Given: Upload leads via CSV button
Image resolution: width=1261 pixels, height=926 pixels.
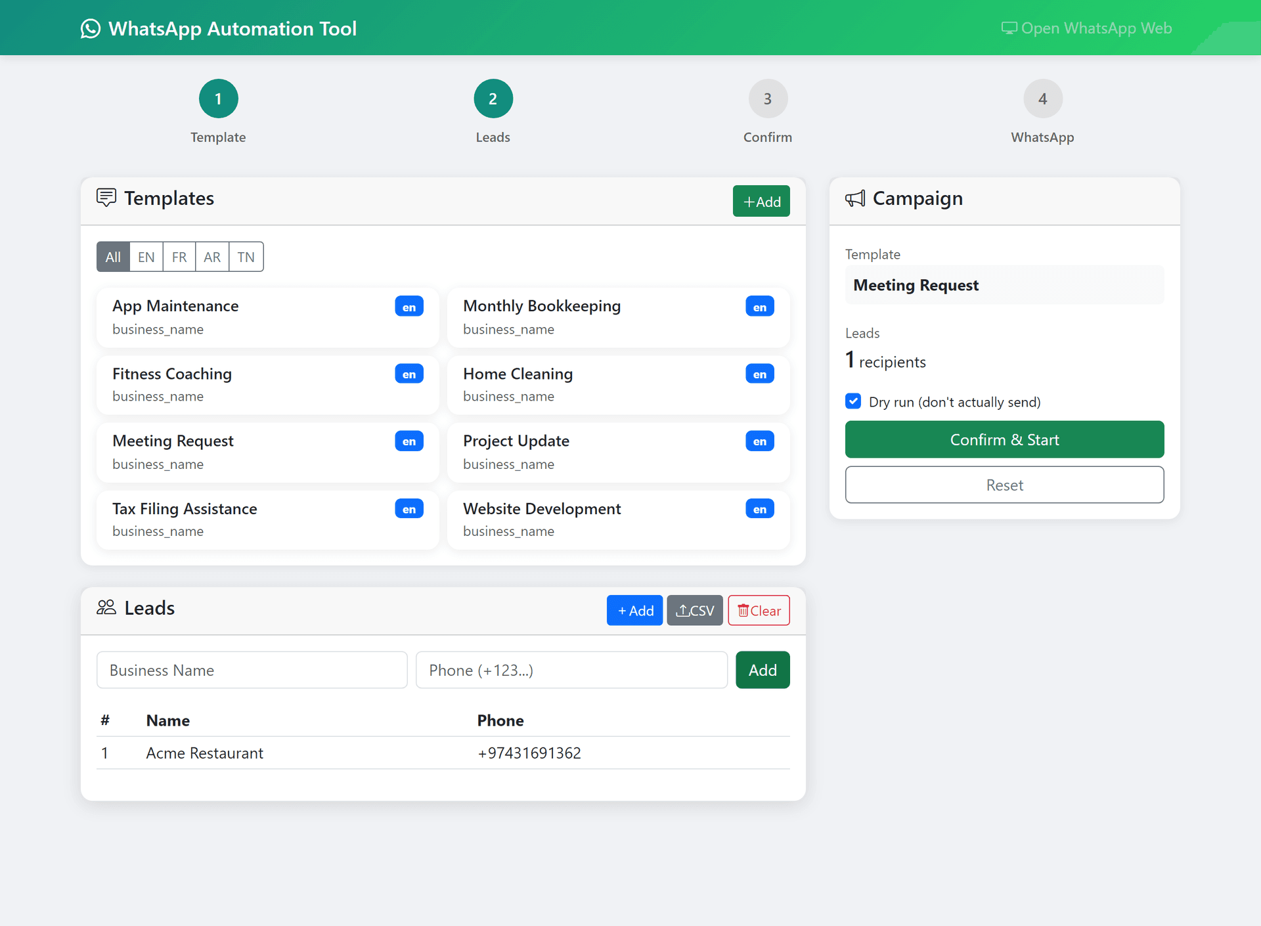Looking at the screenshot, I should coord(695,610).
